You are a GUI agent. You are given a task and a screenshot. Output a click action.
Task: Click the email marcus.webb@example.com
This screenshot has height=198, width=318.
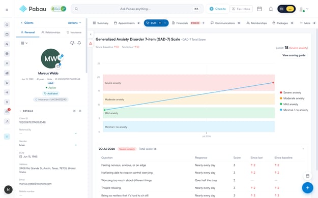pyautogui.click(x=35, y=184)
